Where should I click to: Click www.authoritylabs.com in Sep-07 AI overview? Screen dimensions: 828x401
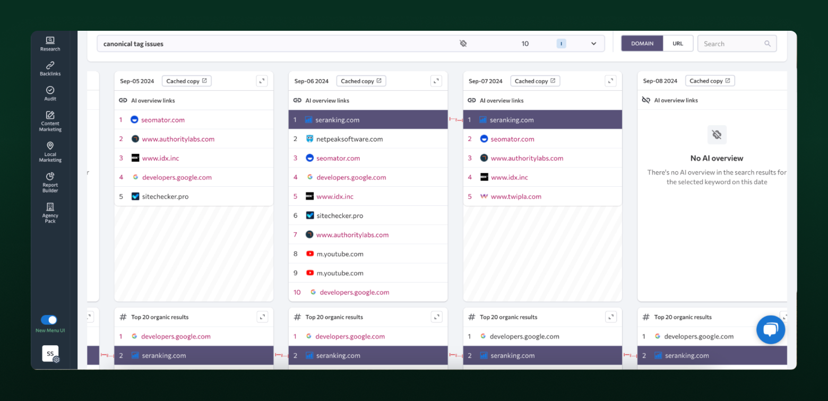[527, 158]
